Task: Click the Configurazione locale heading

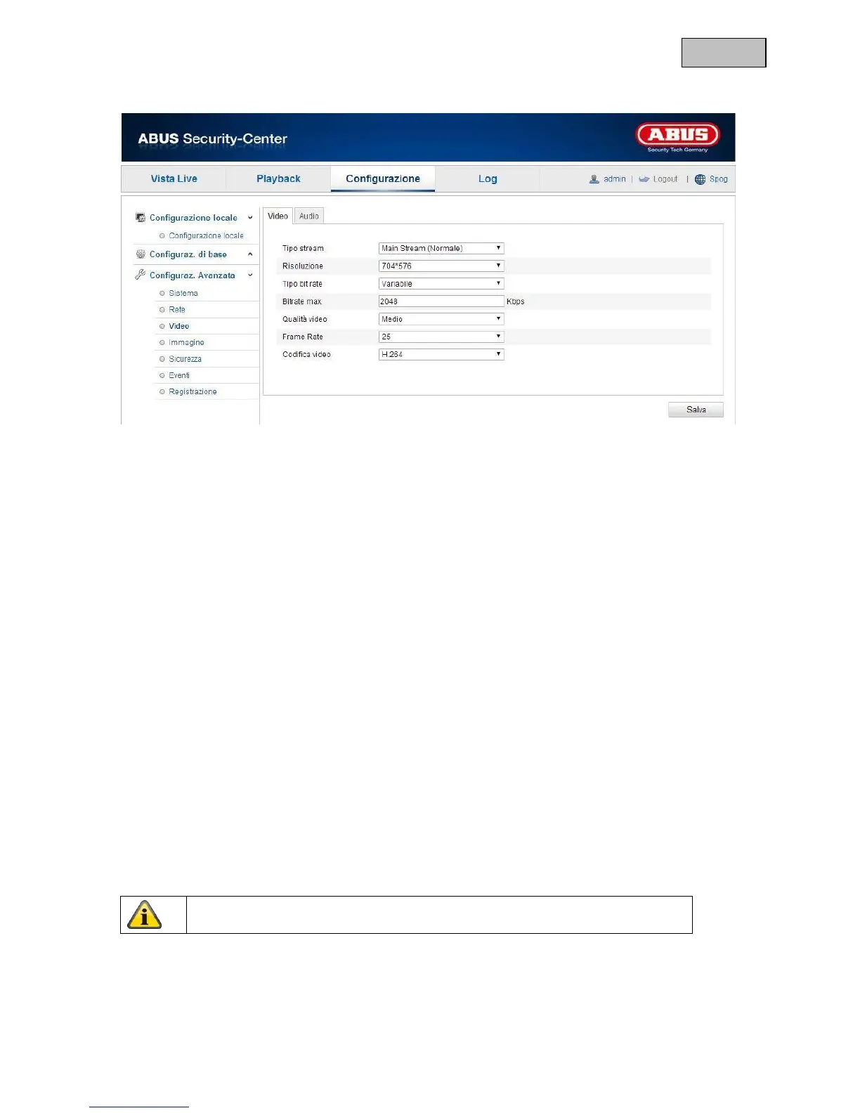Action: (x=193, y=218)
